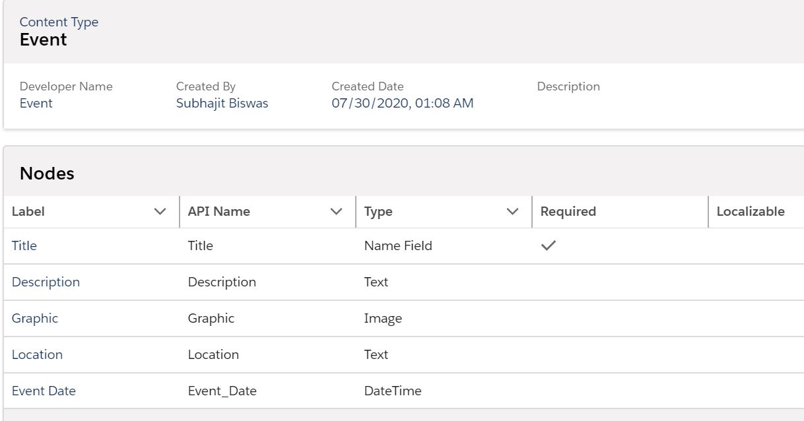Open the Graphic node
The width and height of the screenshot is (804, 421).
34,318
